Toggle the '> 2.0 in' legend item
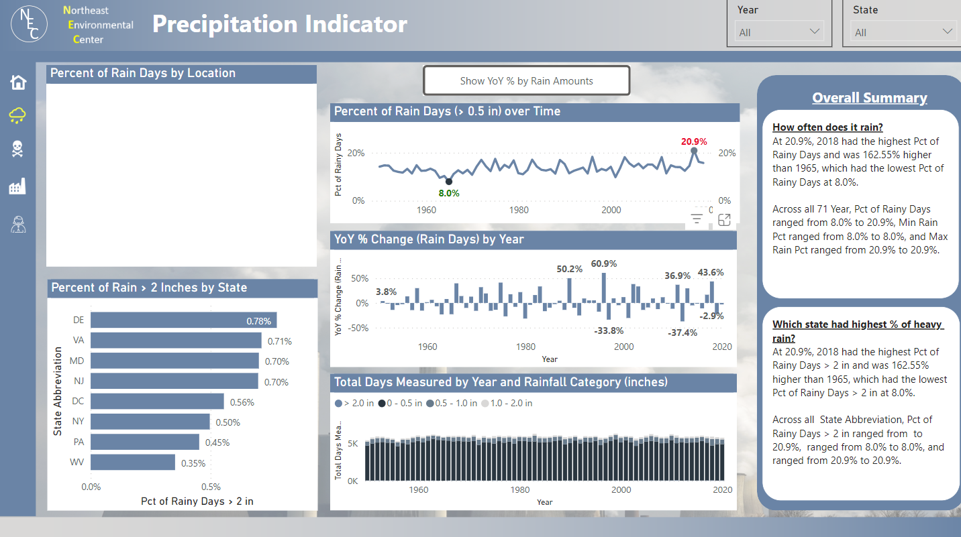This screenshot has height=537, width=961. 354,404
